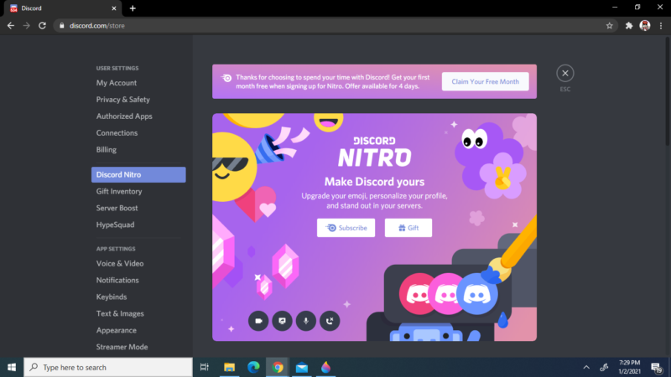The height and width of the screenshot is (377, 671).
Task: Click the hang-up call icon in banner
Action: pyautogui.click(x=330, y=321)
